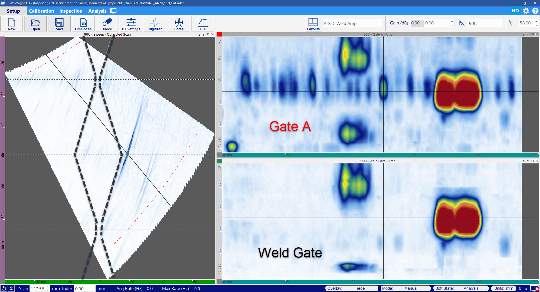Expand the A-S-C Weld Amp layout dropdown
This screenshot has width=540, height=292.
point(379,23)
